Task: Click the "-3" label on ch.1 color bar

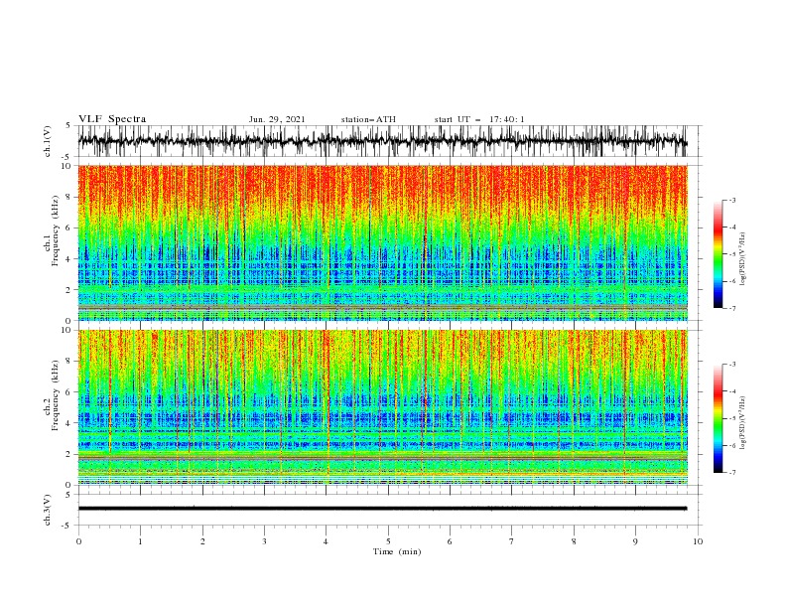Action: (x=731, y=200)
